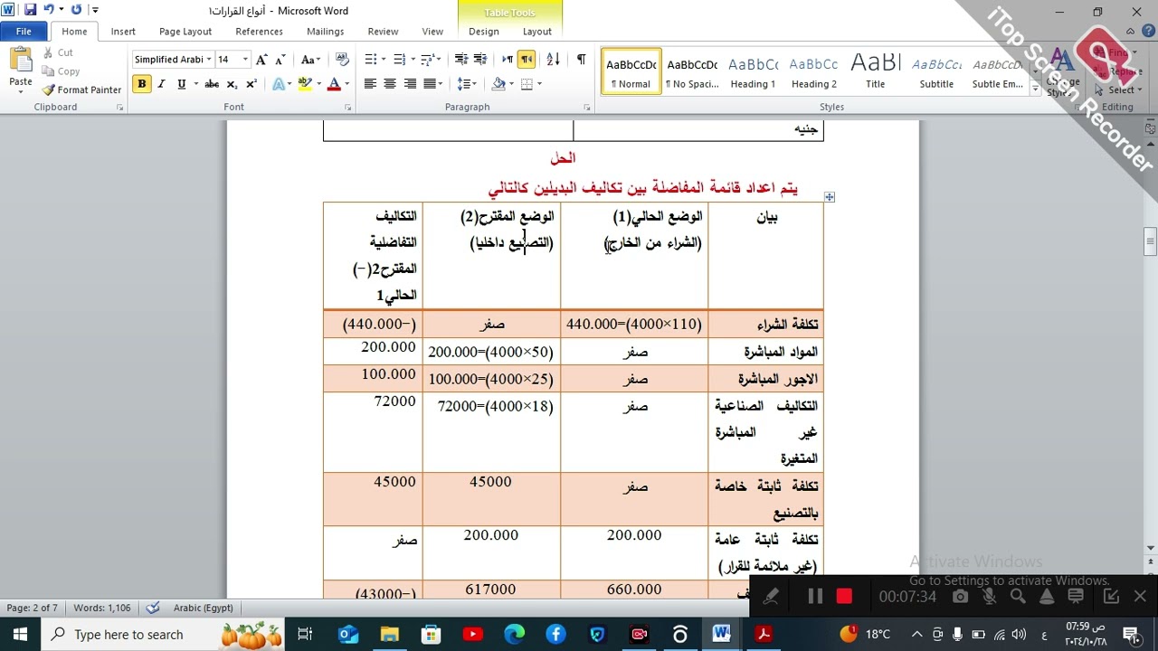Open Microsoft Edge from the taskbar
The width and height of the screenshot is (1158, 651).
514,635
